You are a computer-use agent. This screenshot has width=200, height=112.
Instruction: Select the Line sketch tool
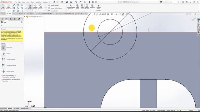[x=14, y=5]
